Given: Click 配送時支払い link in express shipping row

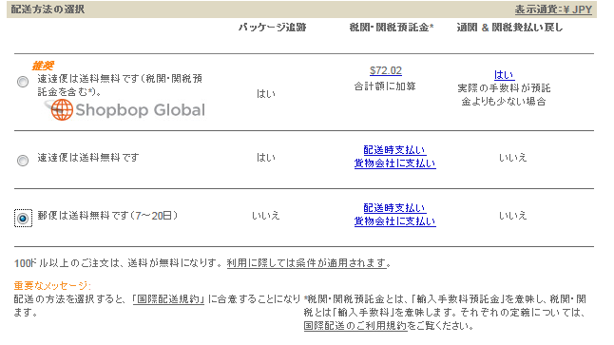Looking at the screenshot, I should [394, 149].
